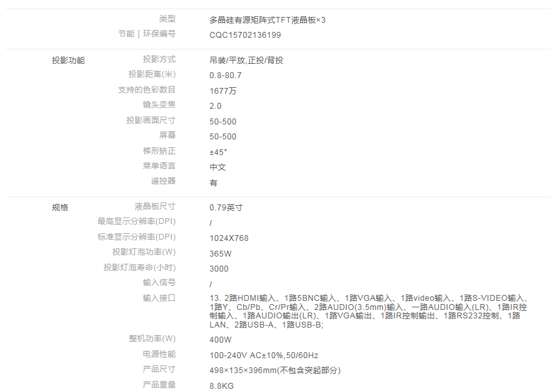Select the 0.79英寸 LCD panel size

click(226, 208)
